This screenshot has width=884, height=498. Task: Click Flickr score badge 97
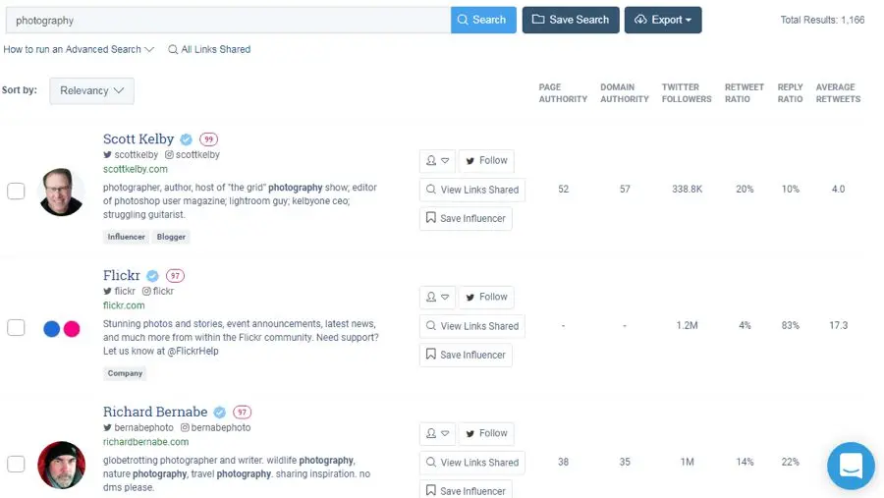[176, 276]
